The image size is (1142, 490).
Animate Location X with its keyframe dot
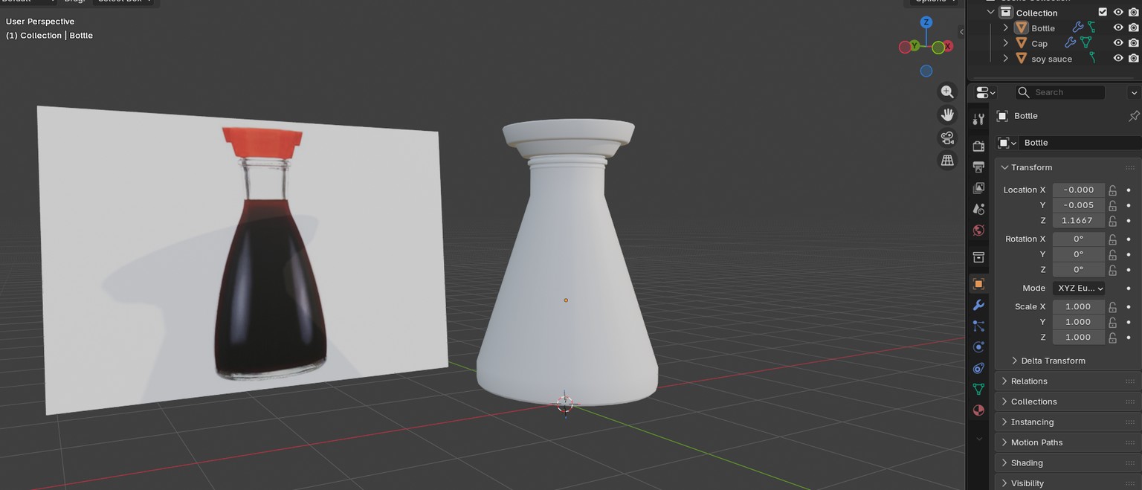coord(1129,190)
